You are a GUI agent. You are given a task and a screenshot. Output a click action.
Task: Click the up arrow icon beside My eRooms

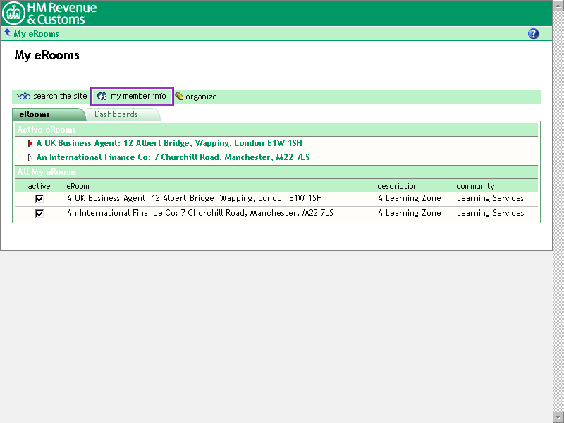(7, 33)
